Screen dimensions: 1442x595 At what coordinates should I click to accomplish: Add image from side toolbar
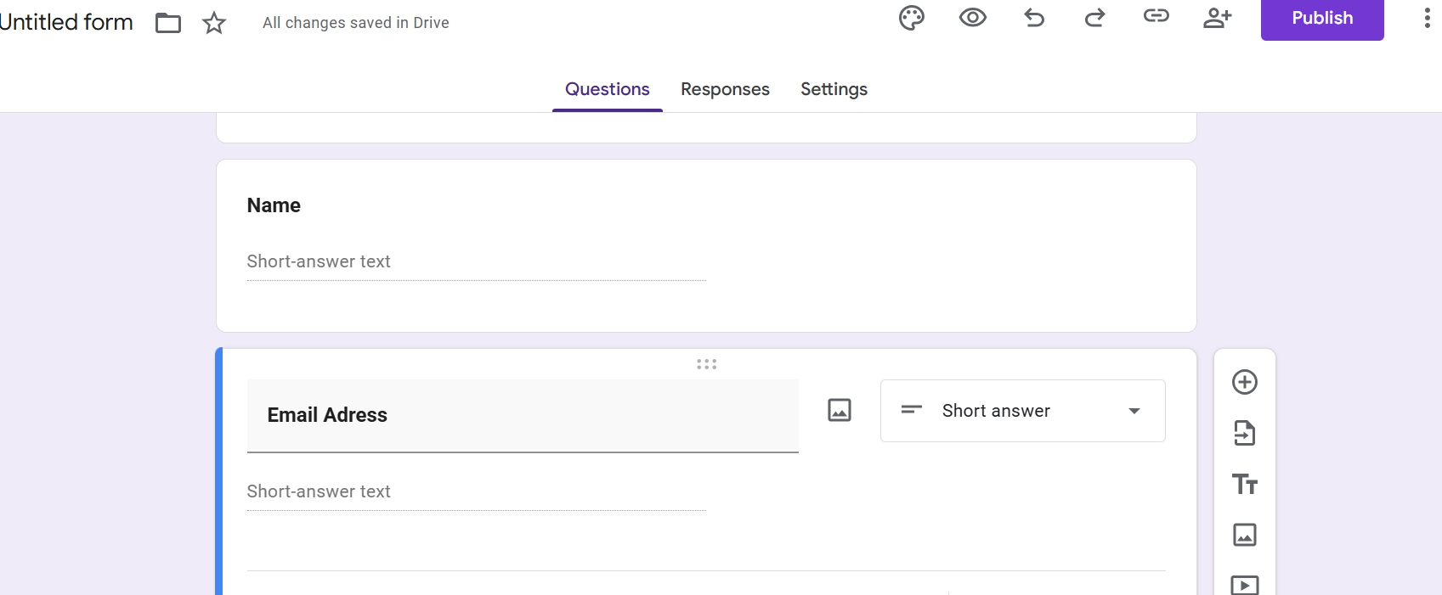coord(1245,535)
